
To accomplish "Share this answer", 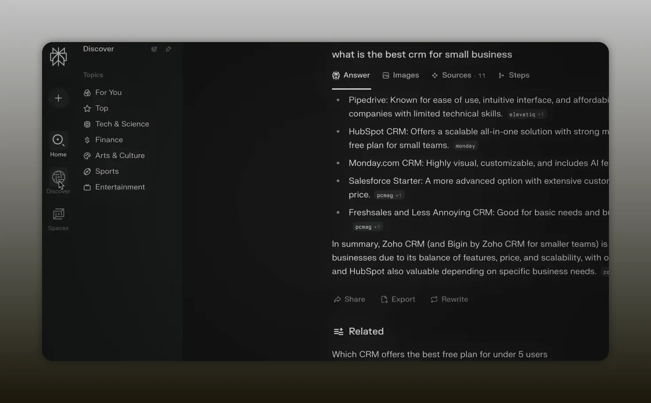I will click(x=349, y=299).
